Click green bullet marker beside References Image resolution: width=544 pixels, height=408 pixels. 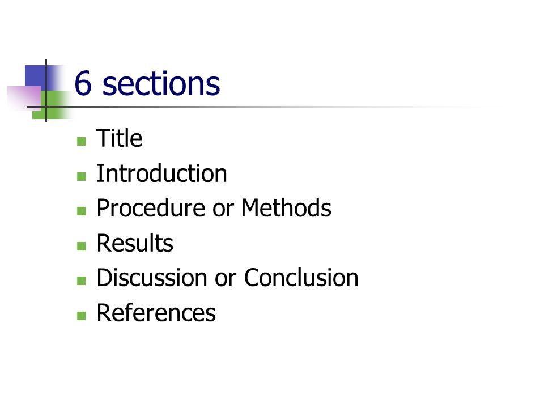(82, 316)
